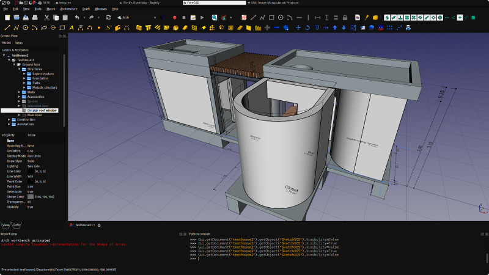Open the Architecture menu
The height and width of the screenshot is (275, 489).
coord(68,9)
